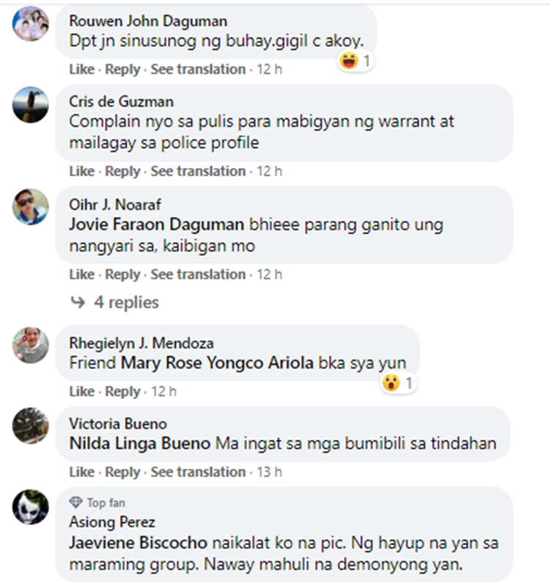Viewport: 550px width, 584px height.
Task: Like Rhegielyn J. Mendoza's comment
Action: click(x=82, y=392)
